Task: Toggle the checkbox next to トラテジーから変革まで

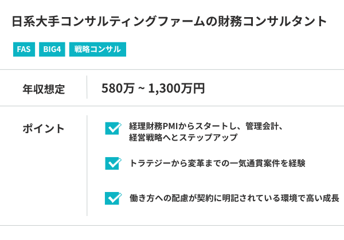Action: (112, 163)
